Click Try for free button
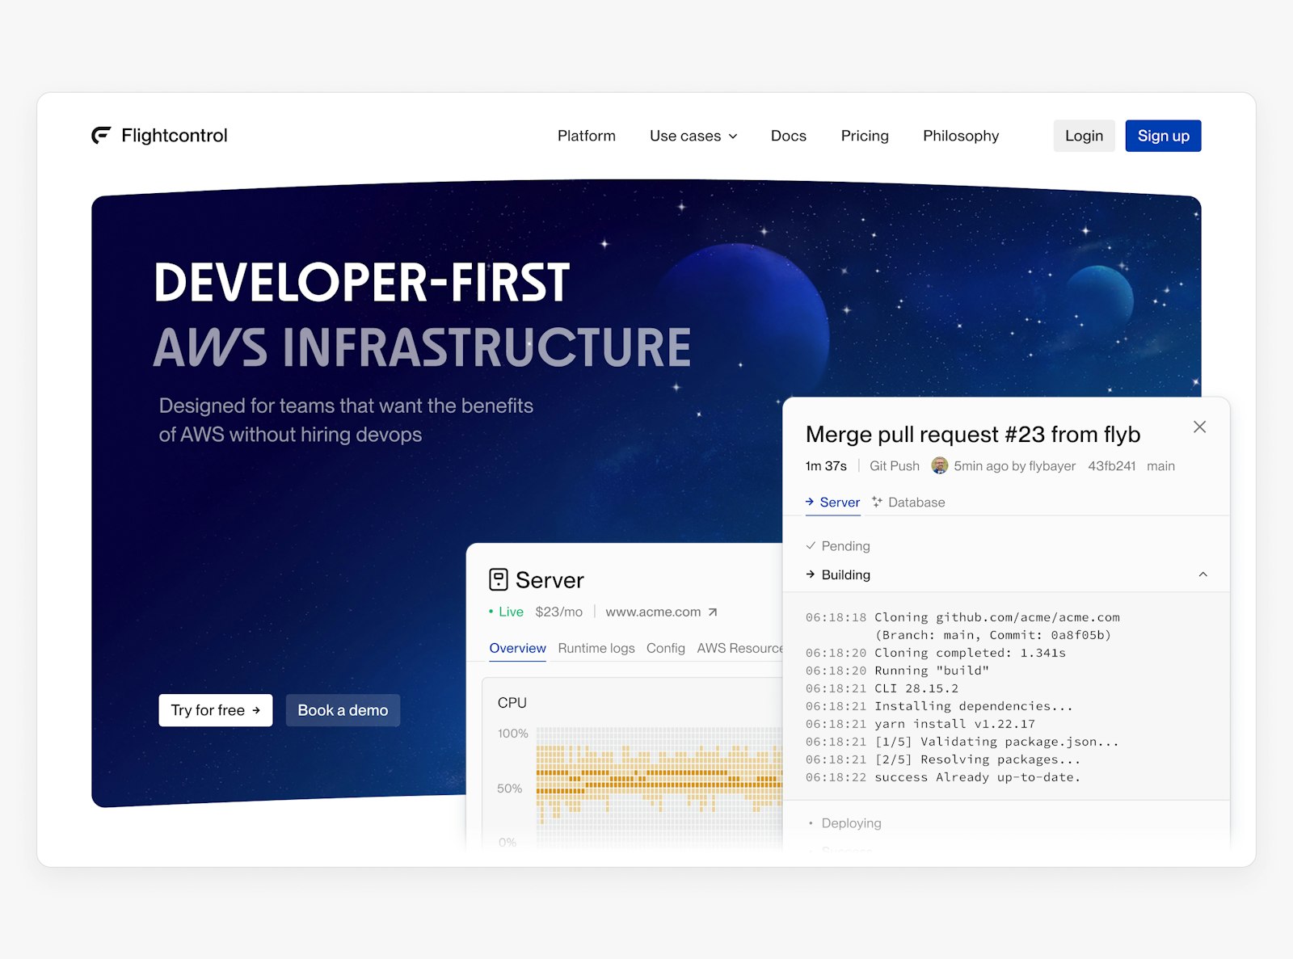This screenshot has width=1293, height=959. (x=216, y=710)
